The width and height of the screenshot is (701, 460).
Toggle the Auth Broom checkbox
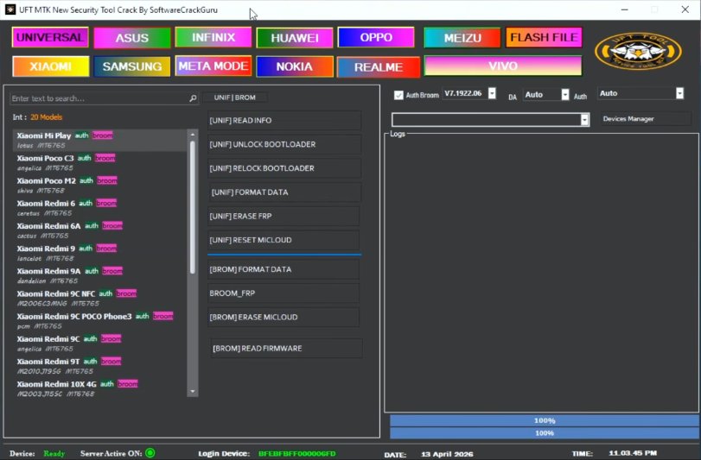pos(398,95)
